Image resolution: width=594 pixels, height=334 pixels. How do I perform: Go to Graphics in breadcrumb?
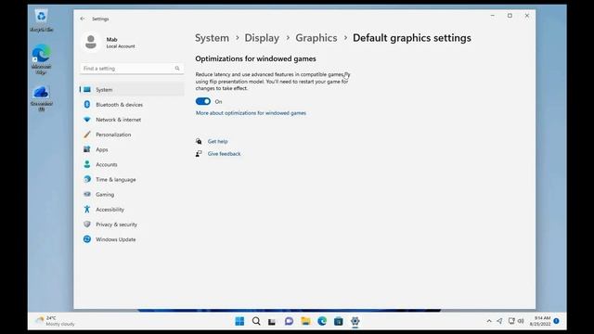316,38
